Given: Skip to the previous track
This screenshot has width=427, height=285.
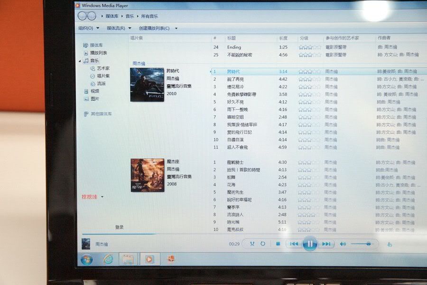Looking at the screenshot, I should coord(294,244).
